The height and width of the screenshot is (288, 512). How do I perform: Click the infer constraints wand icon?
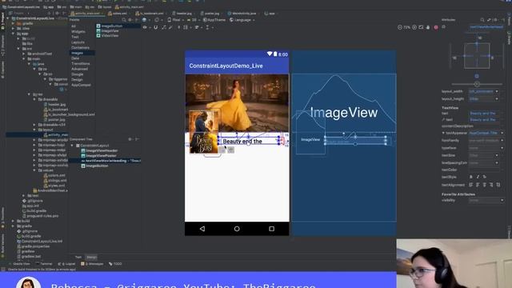pyautogui.click(x=170, y=27)
